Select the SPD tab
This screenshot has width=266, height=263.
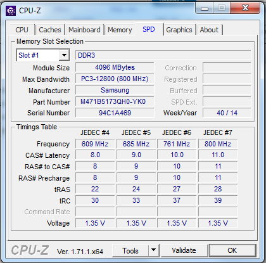(149, 29)
